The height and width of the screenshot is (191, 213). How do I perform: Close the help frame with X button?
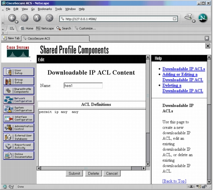tap(208, 46)
